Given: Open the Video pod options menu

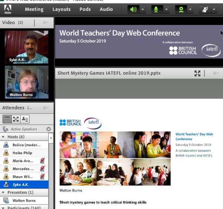Looking at the screenshot, I should click(x=46, y=22).
